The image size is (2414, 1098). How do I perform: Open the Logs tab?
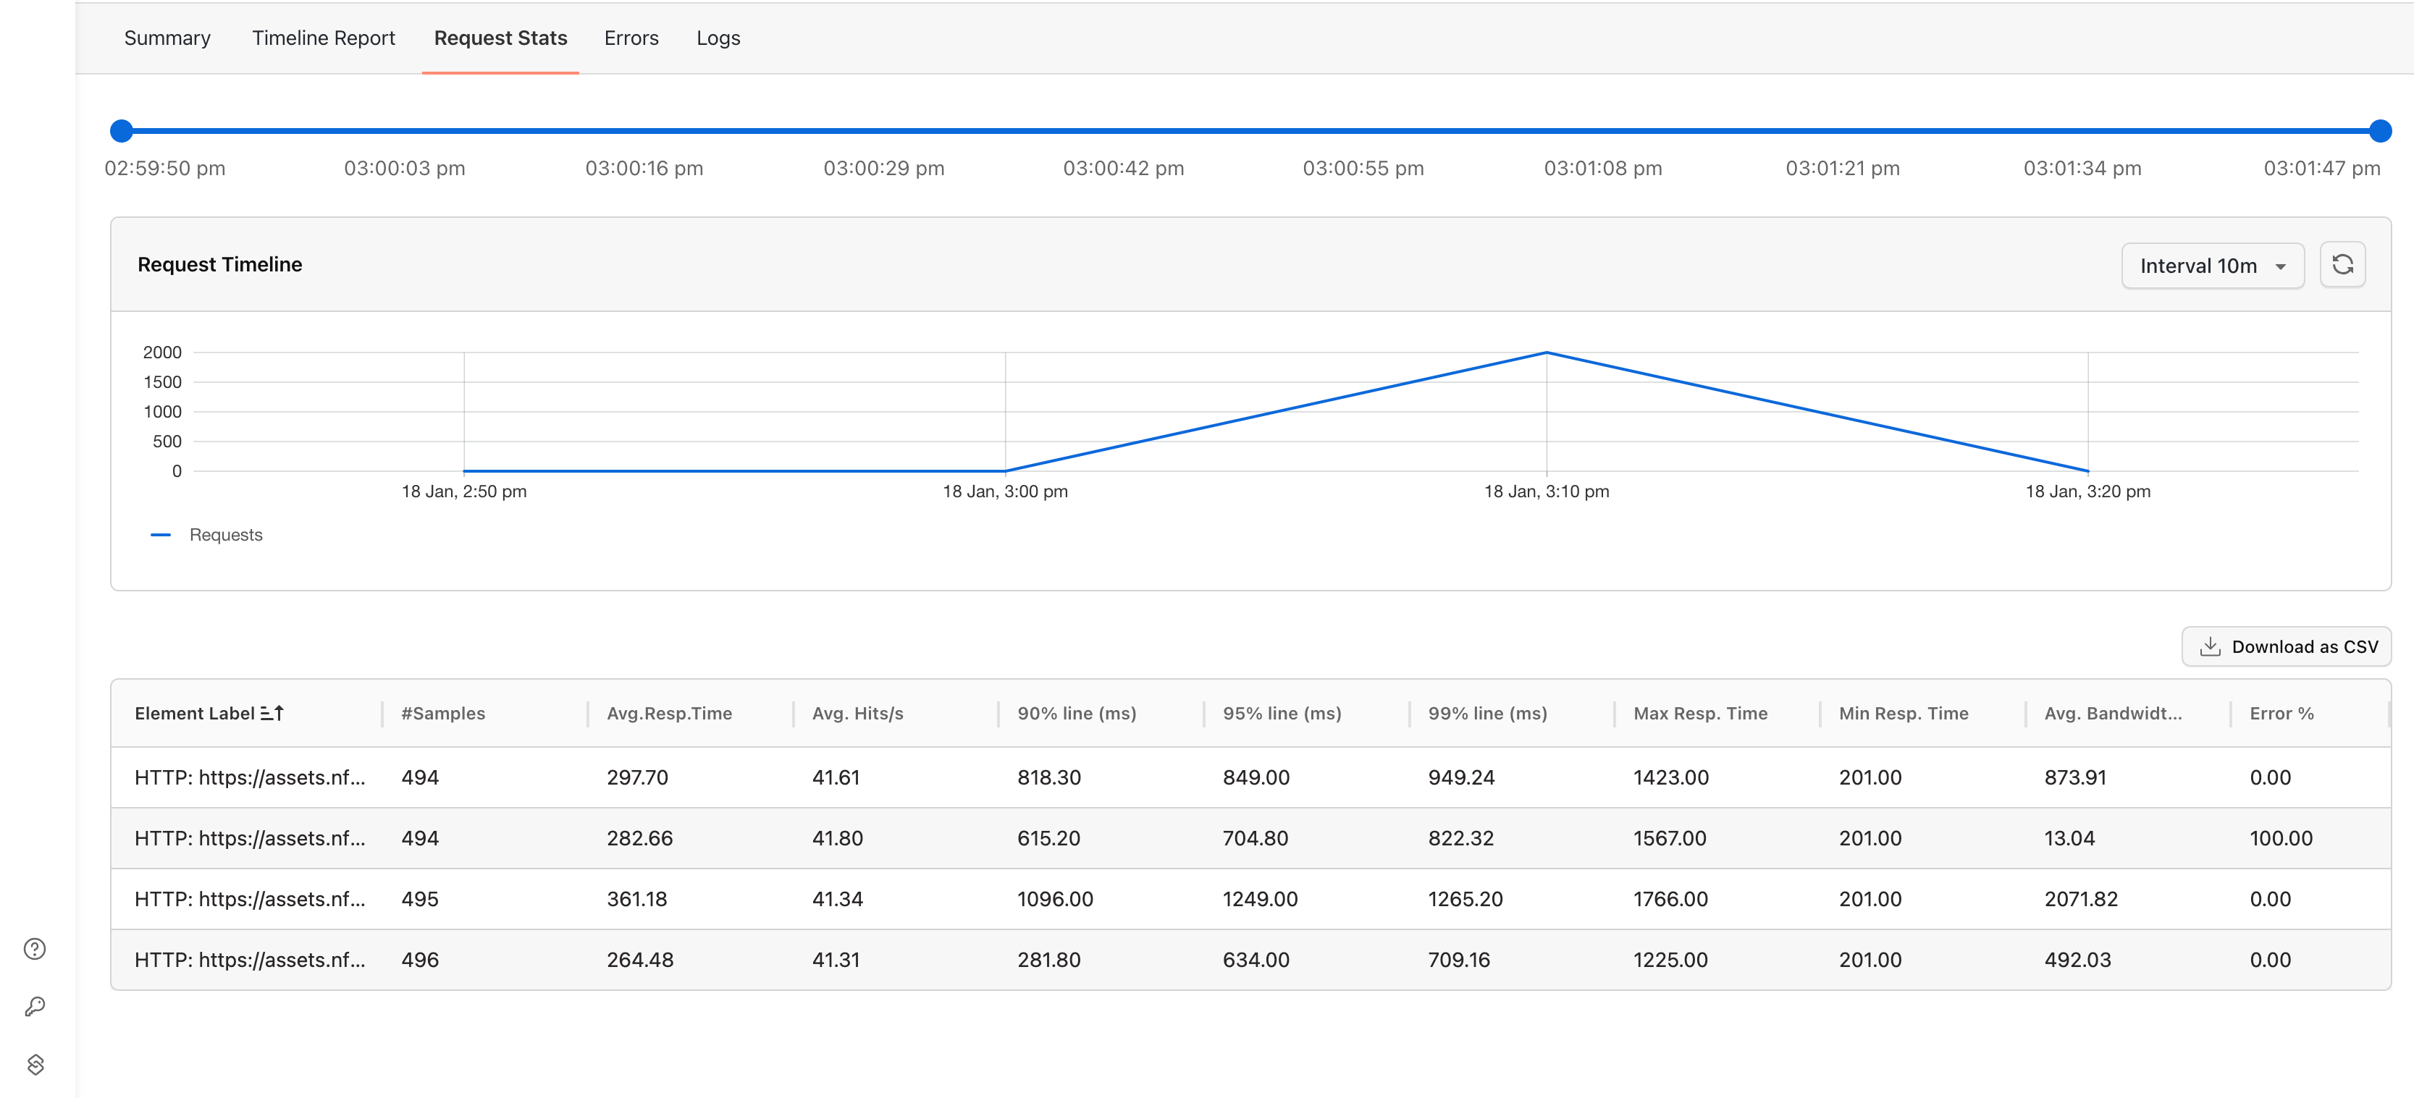click(718, 38)
